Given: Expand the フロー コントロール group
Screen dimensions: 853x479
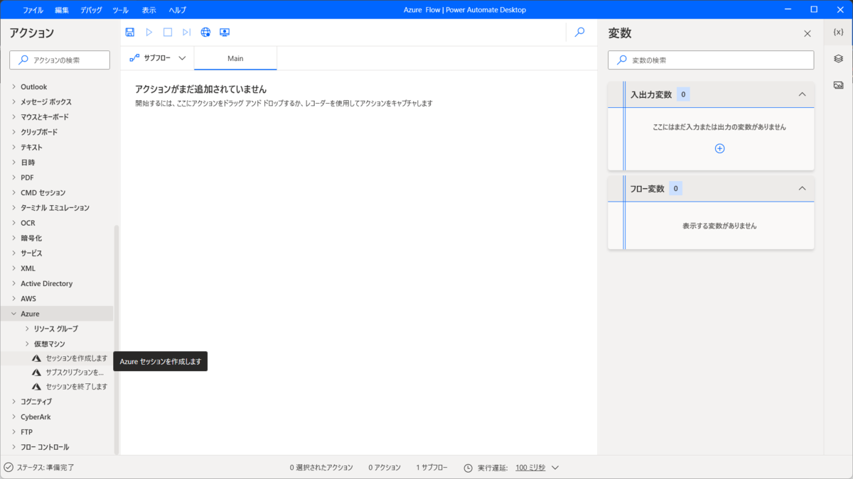Looking at the screenshot, I should [14, 447].
